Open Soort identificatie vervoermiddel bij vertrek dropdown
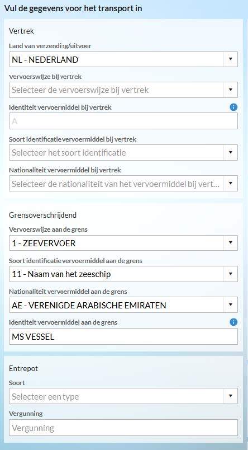The height and width of the screenshot is (450, 248). click(x=123, y=152)
